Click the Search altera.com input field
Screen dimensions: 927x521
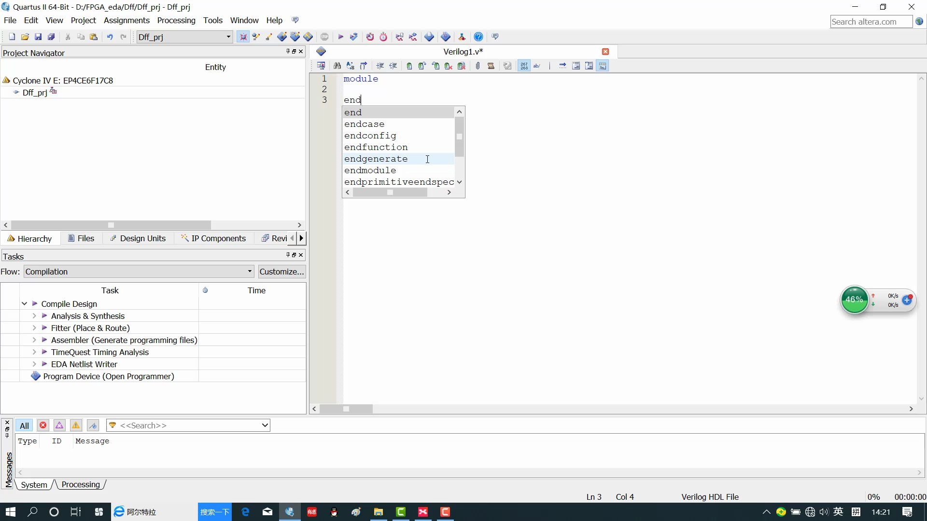[x=871, y=22]
